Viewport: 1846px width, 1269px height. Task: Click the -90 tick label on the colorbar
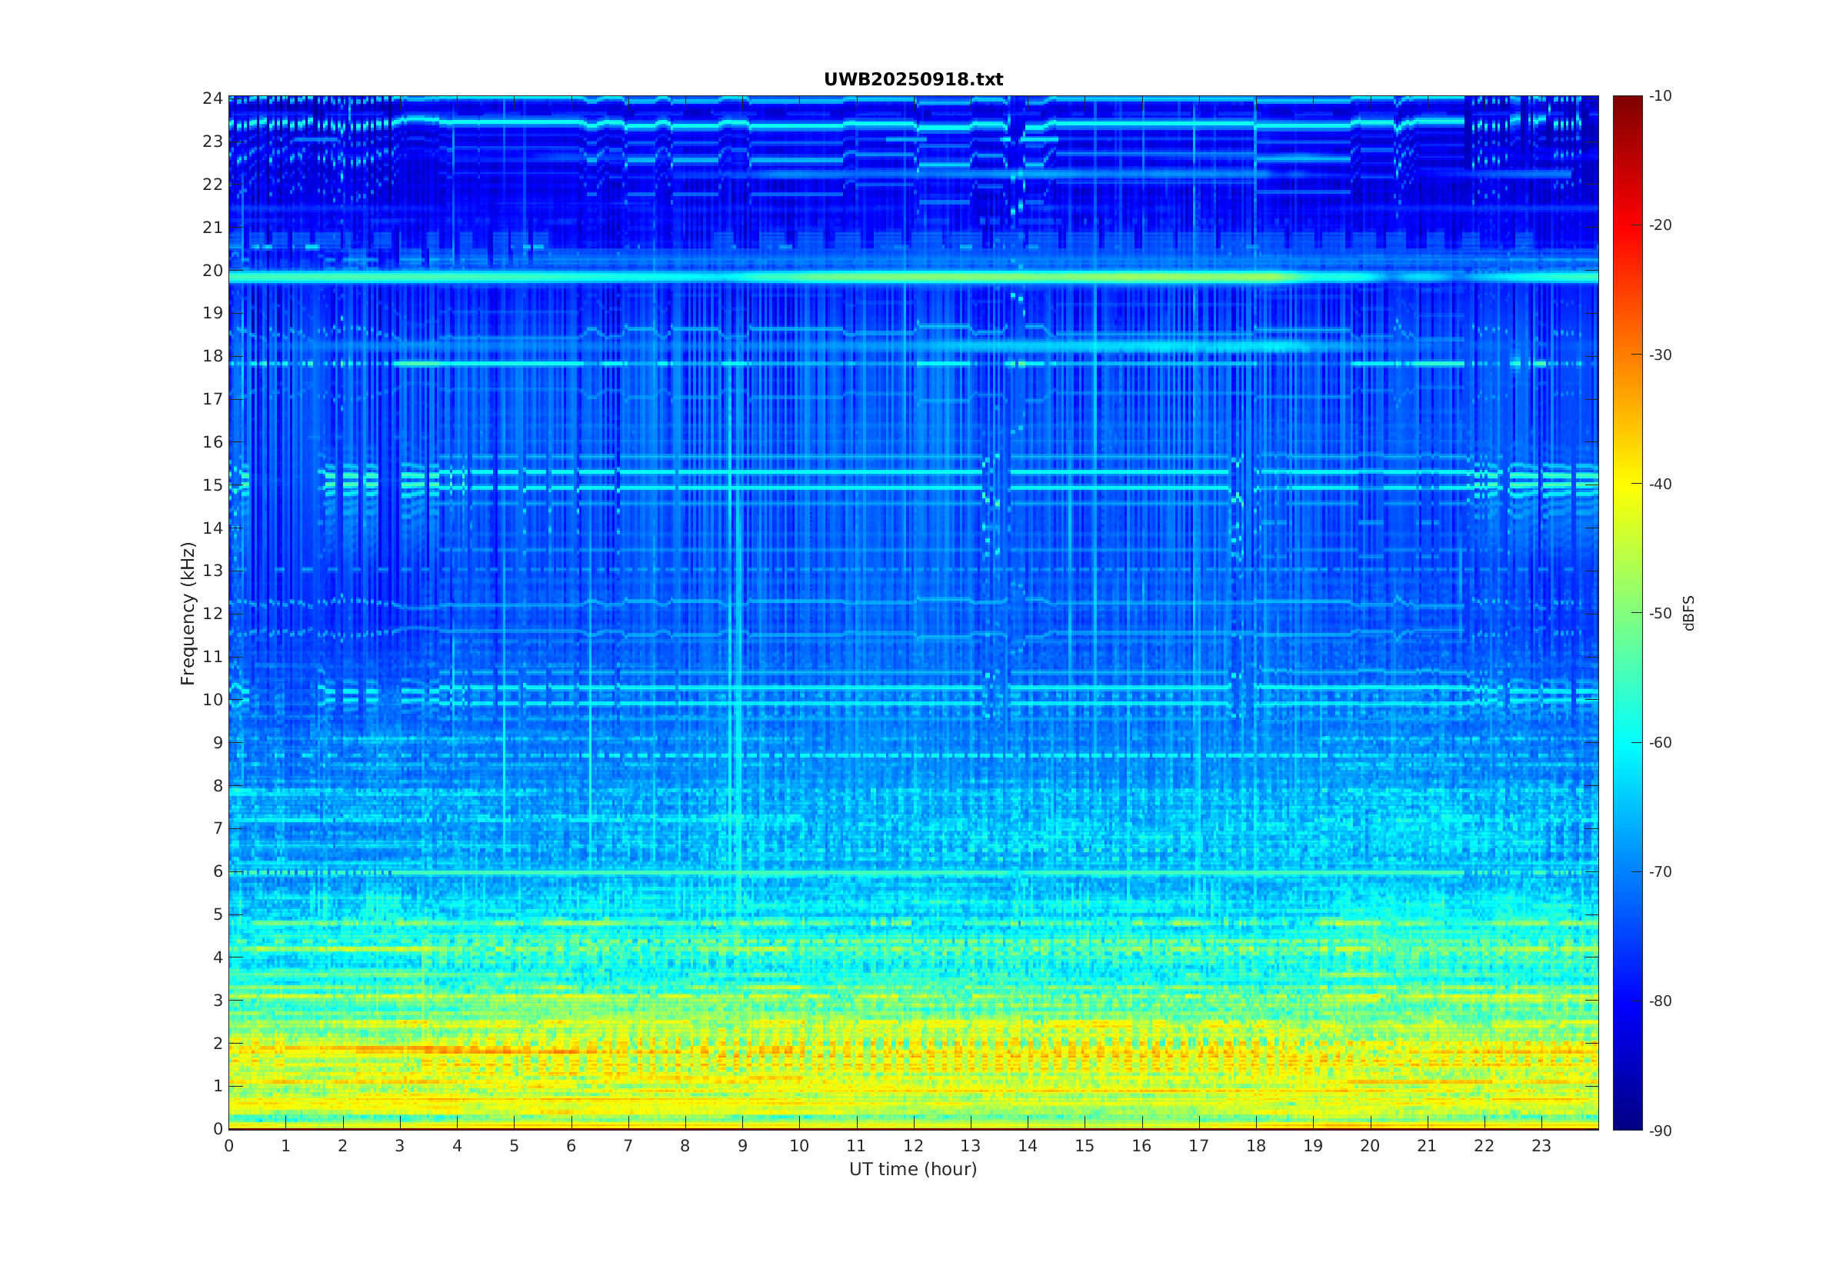(x=1660, y=1131)
